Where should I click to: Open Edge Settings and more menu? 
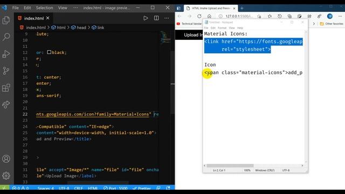point(340,16)
